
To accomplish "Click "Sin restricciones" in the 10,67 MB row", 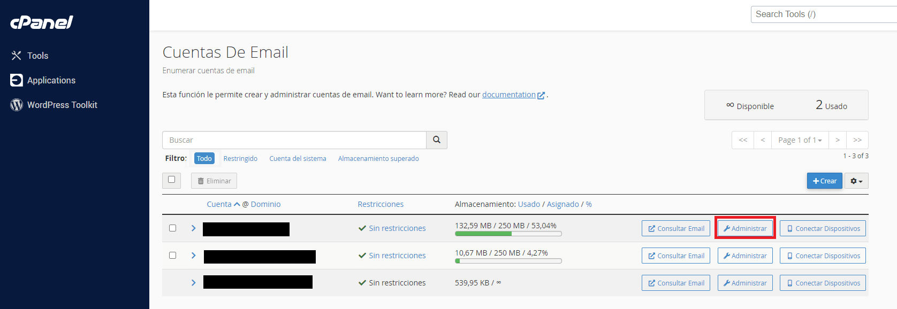I will click(397, 256).
